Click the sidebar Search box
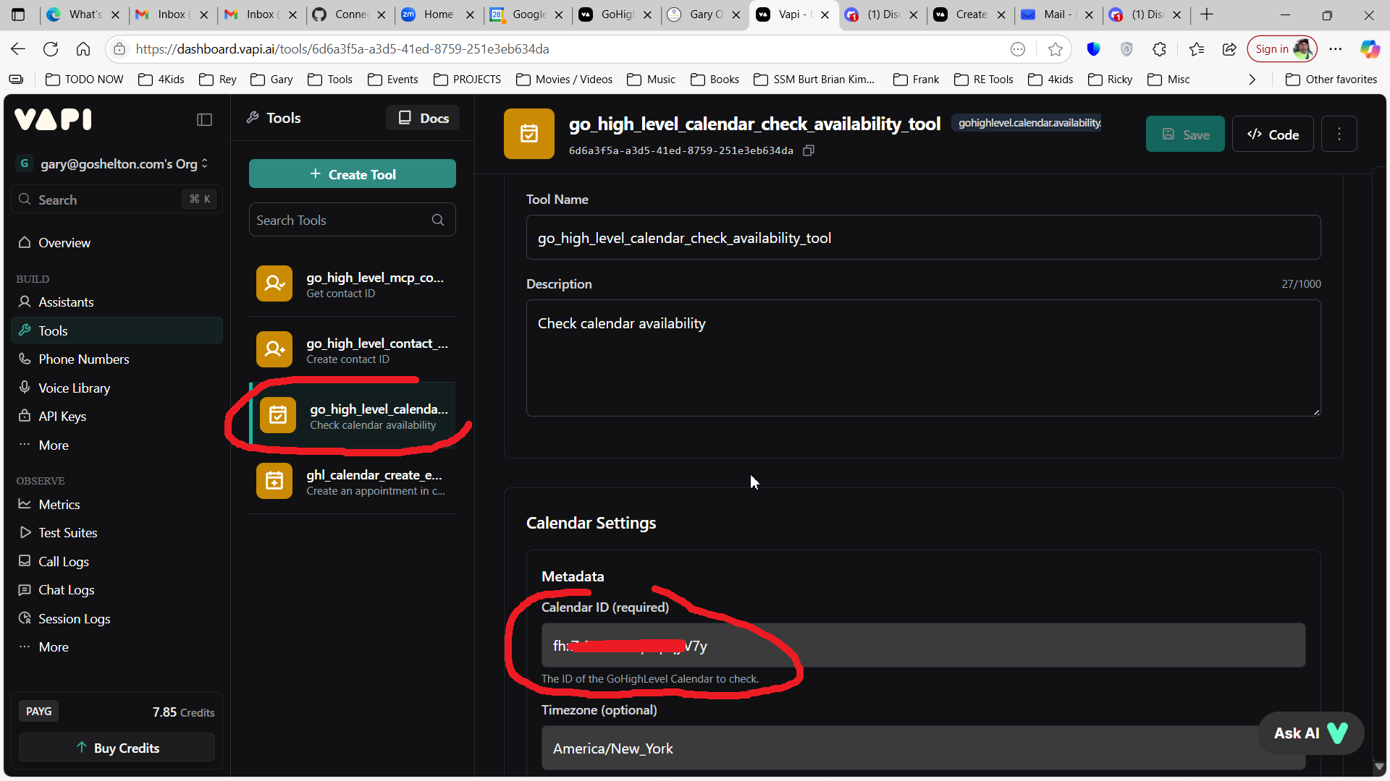This screenshot has height=781, width=1390. (x=117, y=200)
